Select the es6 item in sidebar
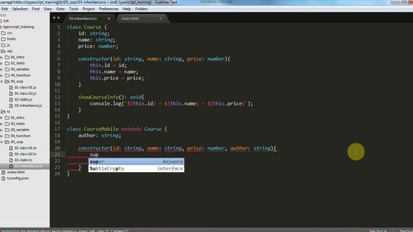 click(6, 21)
